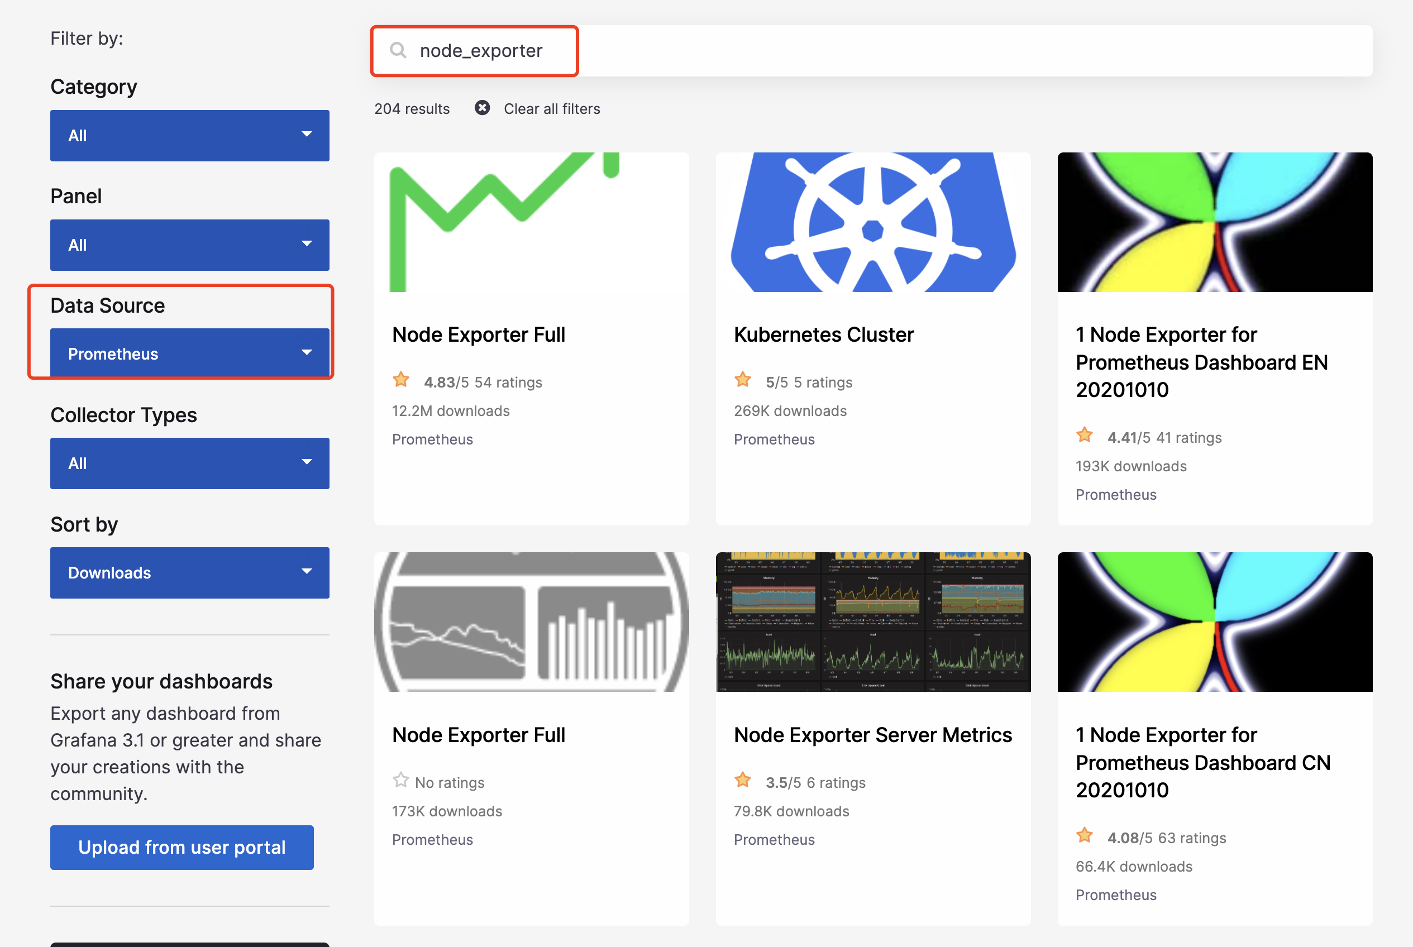Viewport: 1413px width, 947px height.
Task: Click the 193K downloads text
Action: [1131, 466]
